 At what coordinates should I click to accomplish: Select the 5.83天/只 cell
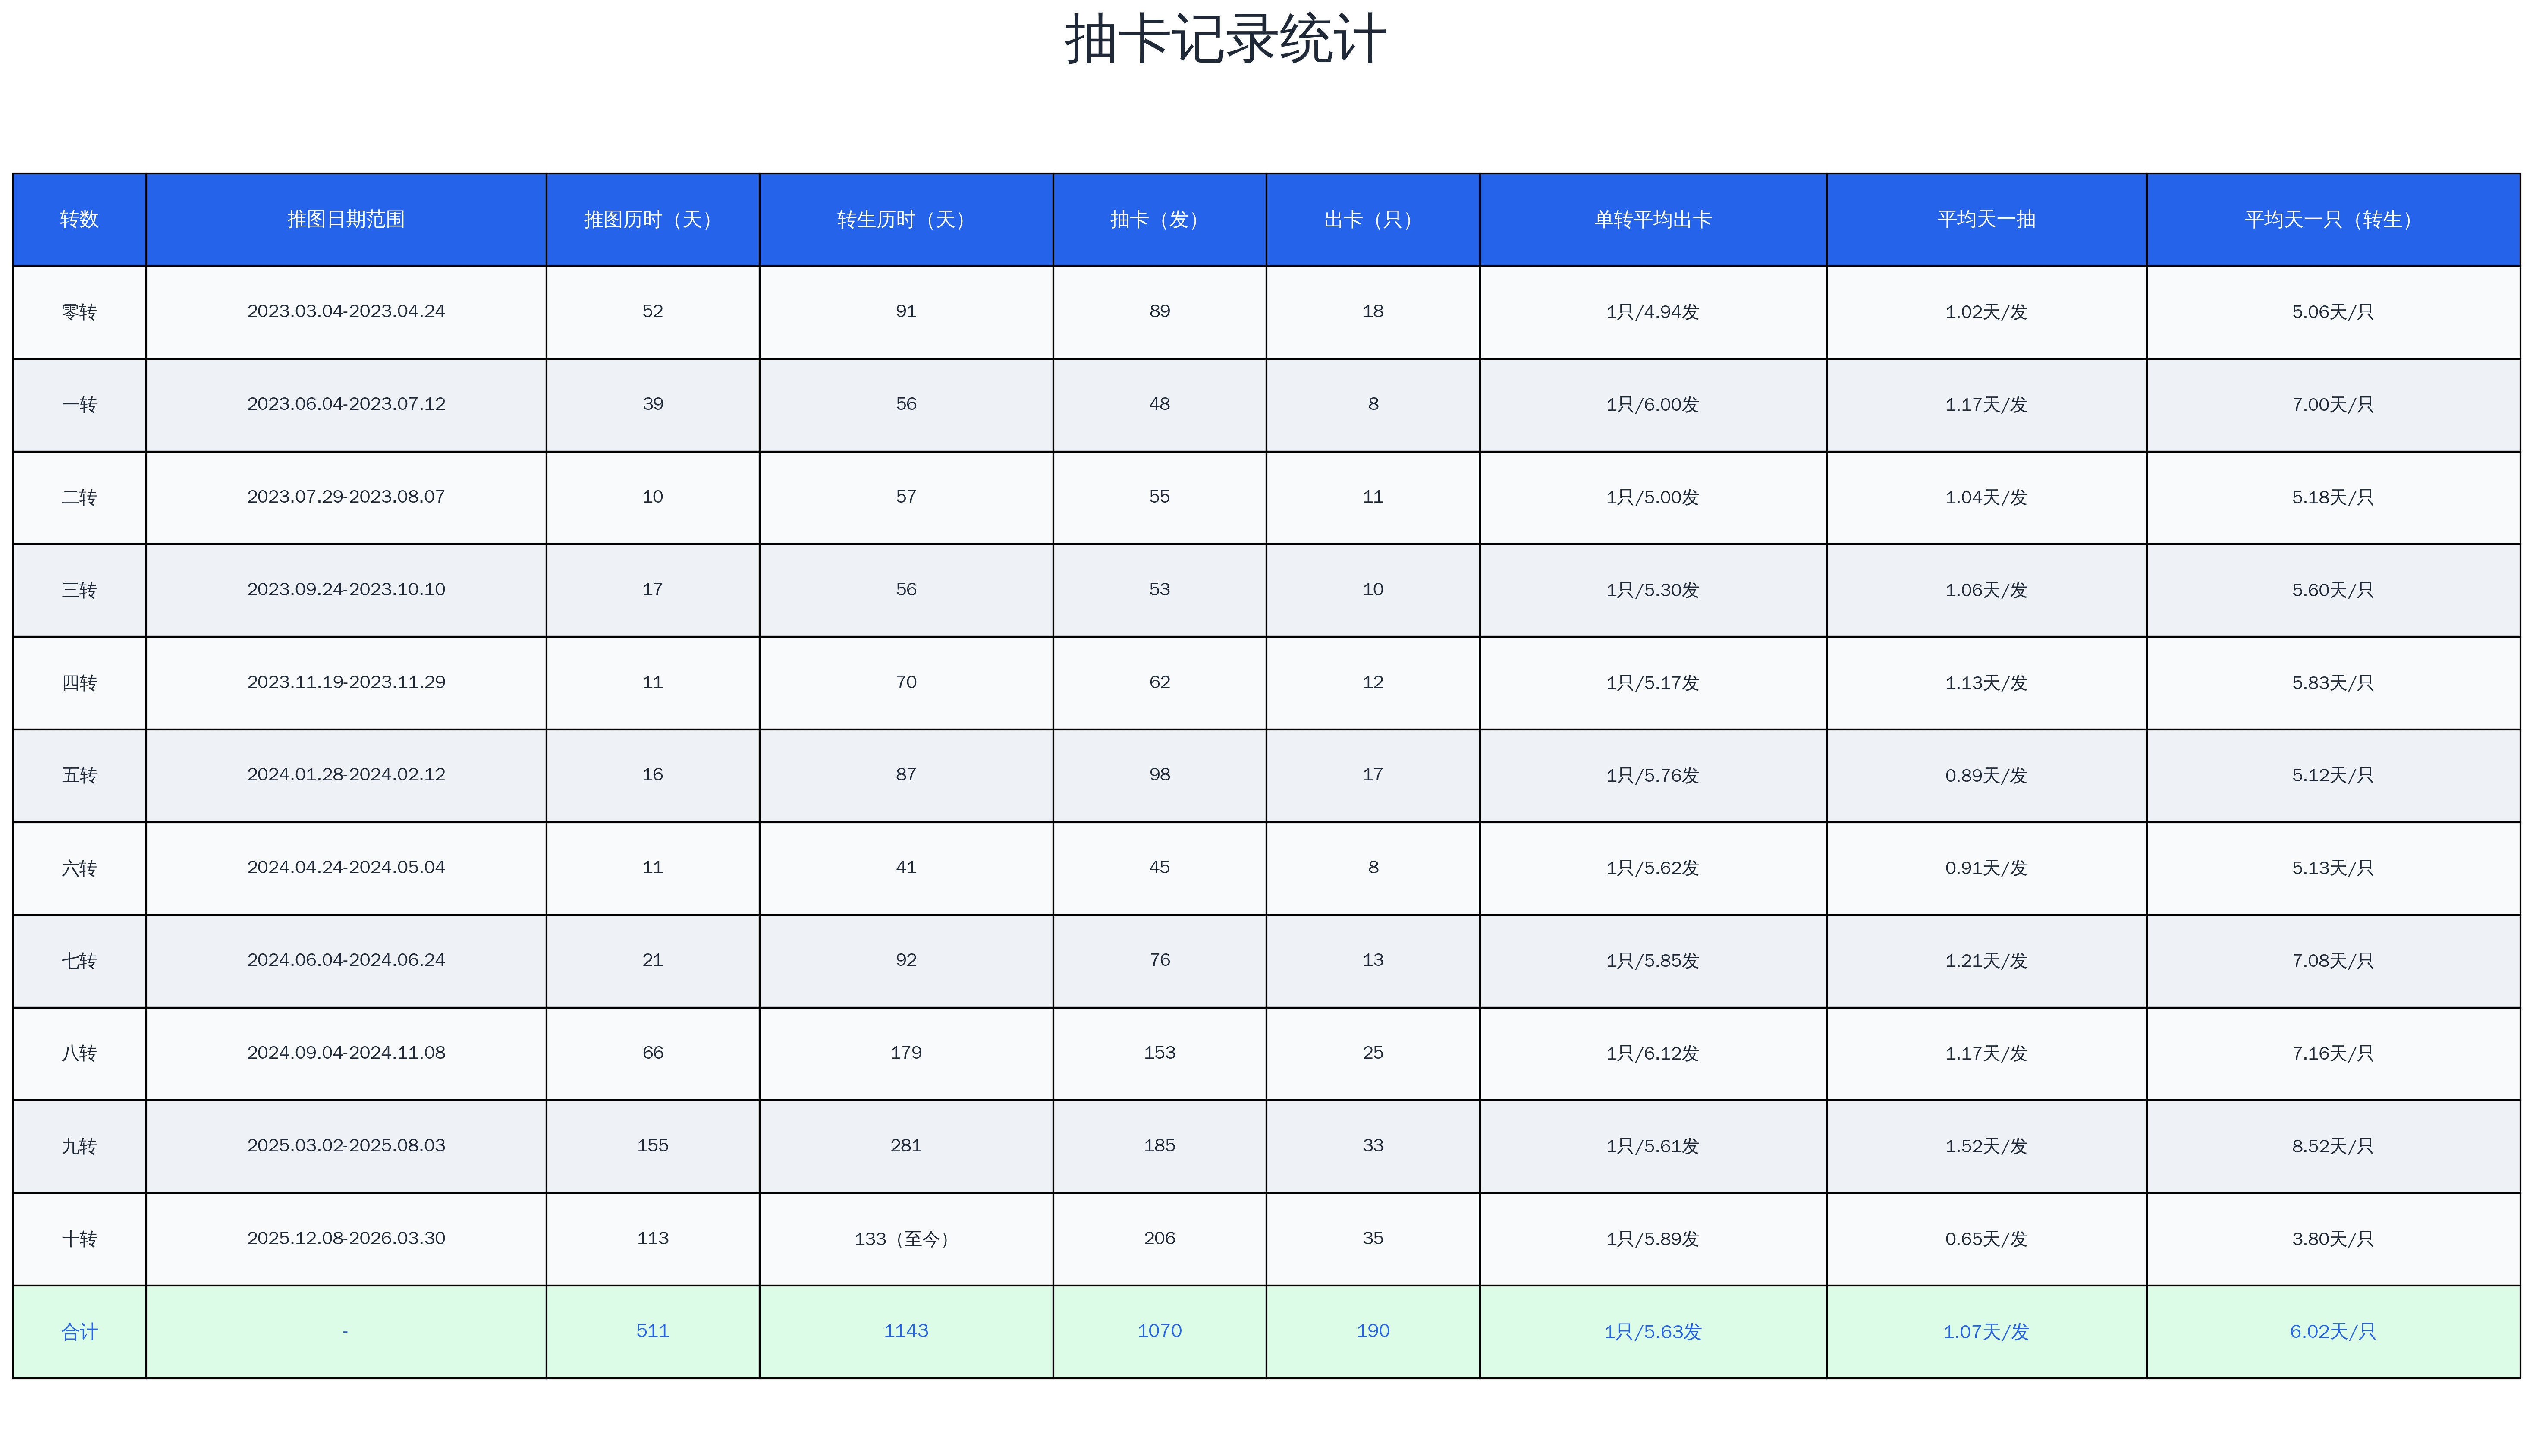[x=2333, y=683]
